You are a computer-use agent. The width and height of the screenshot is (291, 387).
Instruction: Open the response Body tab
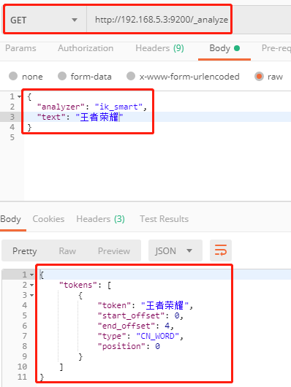click(x=11, y=219)
